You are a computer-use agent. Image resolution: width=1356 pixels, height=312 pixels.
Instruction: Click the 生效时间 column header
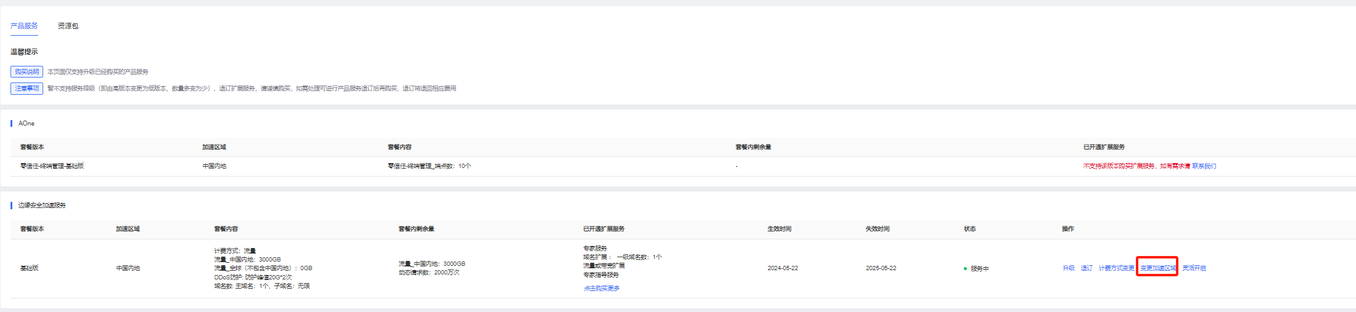coord(779,229)
